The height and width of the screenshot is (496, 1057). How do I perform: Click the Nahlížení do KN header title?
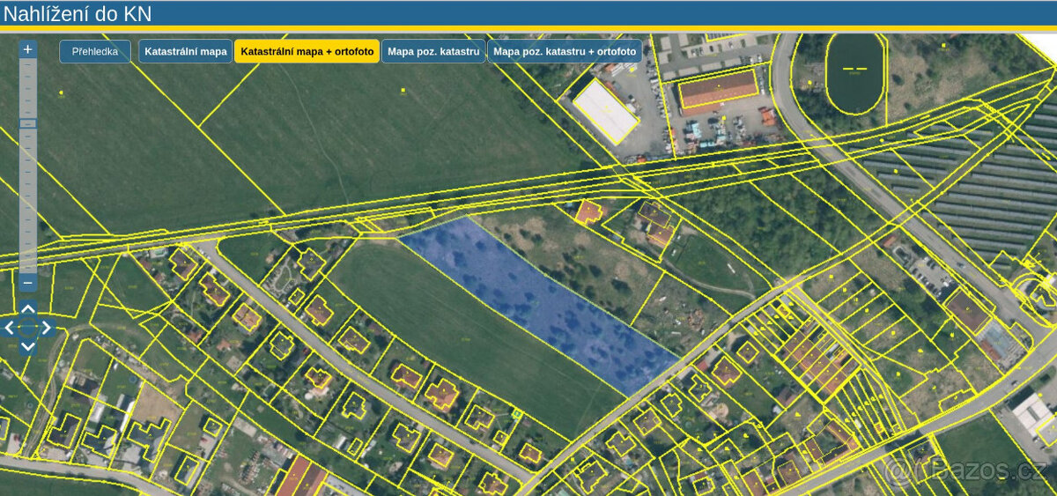pyautogui.click(x=78, y=13)
